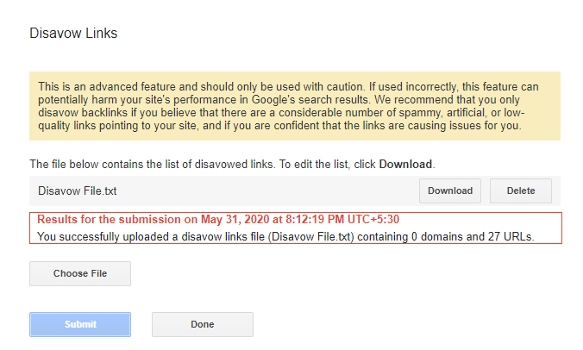Click the yellow caution notice box
Screen dimensions: 583x350
pyautogui.click(x=294, y=106)
